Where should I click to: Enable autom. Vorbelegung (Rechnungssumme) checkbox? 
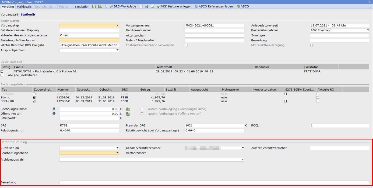(142, 109)
